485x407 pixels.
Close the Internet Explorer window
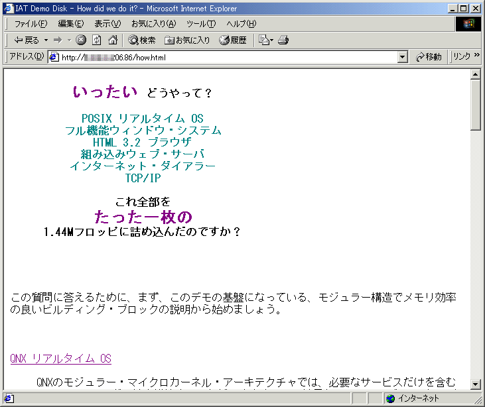(x=476, y=9)
